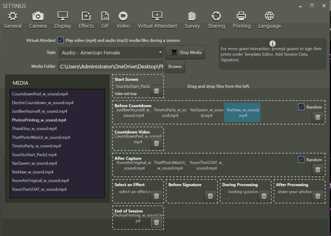Minimize the Settings window
The image size is (331, 236).
point(300,6)
